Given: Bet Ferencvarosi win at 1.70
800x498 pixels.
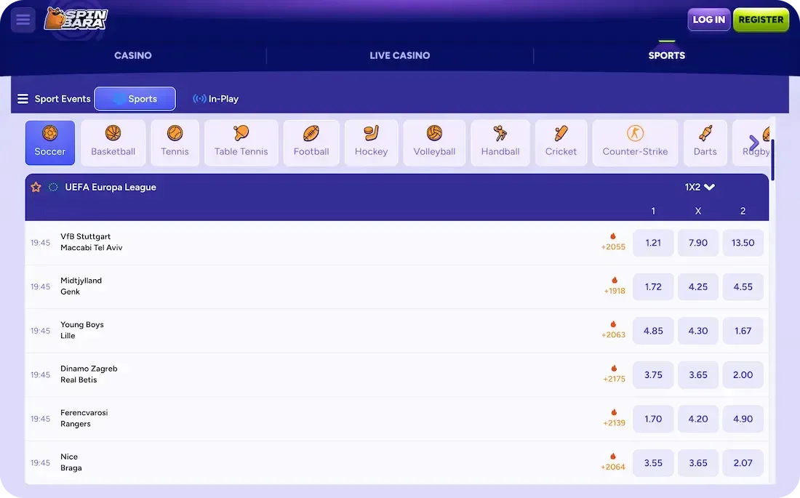Looking at the screenshot, I should [x=653, y=419].
